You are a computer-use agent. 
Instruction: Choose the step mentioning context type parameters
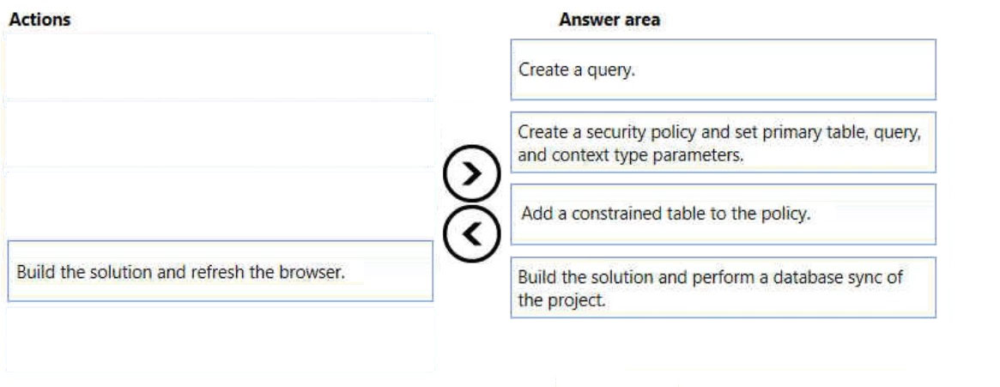click(x=724, y=142)
